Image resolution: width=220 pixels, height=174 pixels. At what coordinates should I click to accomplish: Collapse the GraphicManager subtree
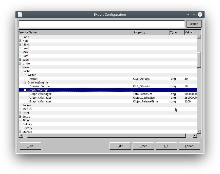click(x=25, y=90)
